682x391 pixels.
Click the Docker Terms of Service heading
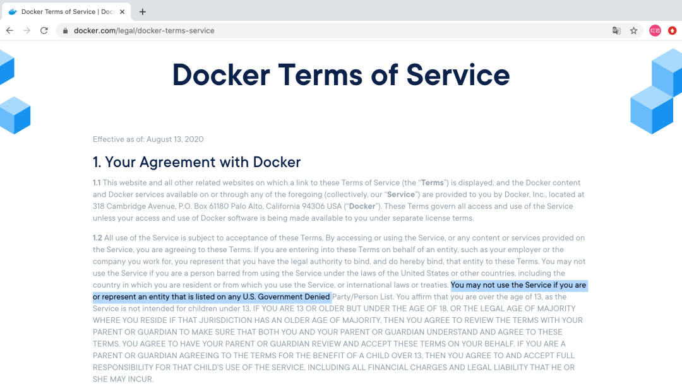point(341,75)
